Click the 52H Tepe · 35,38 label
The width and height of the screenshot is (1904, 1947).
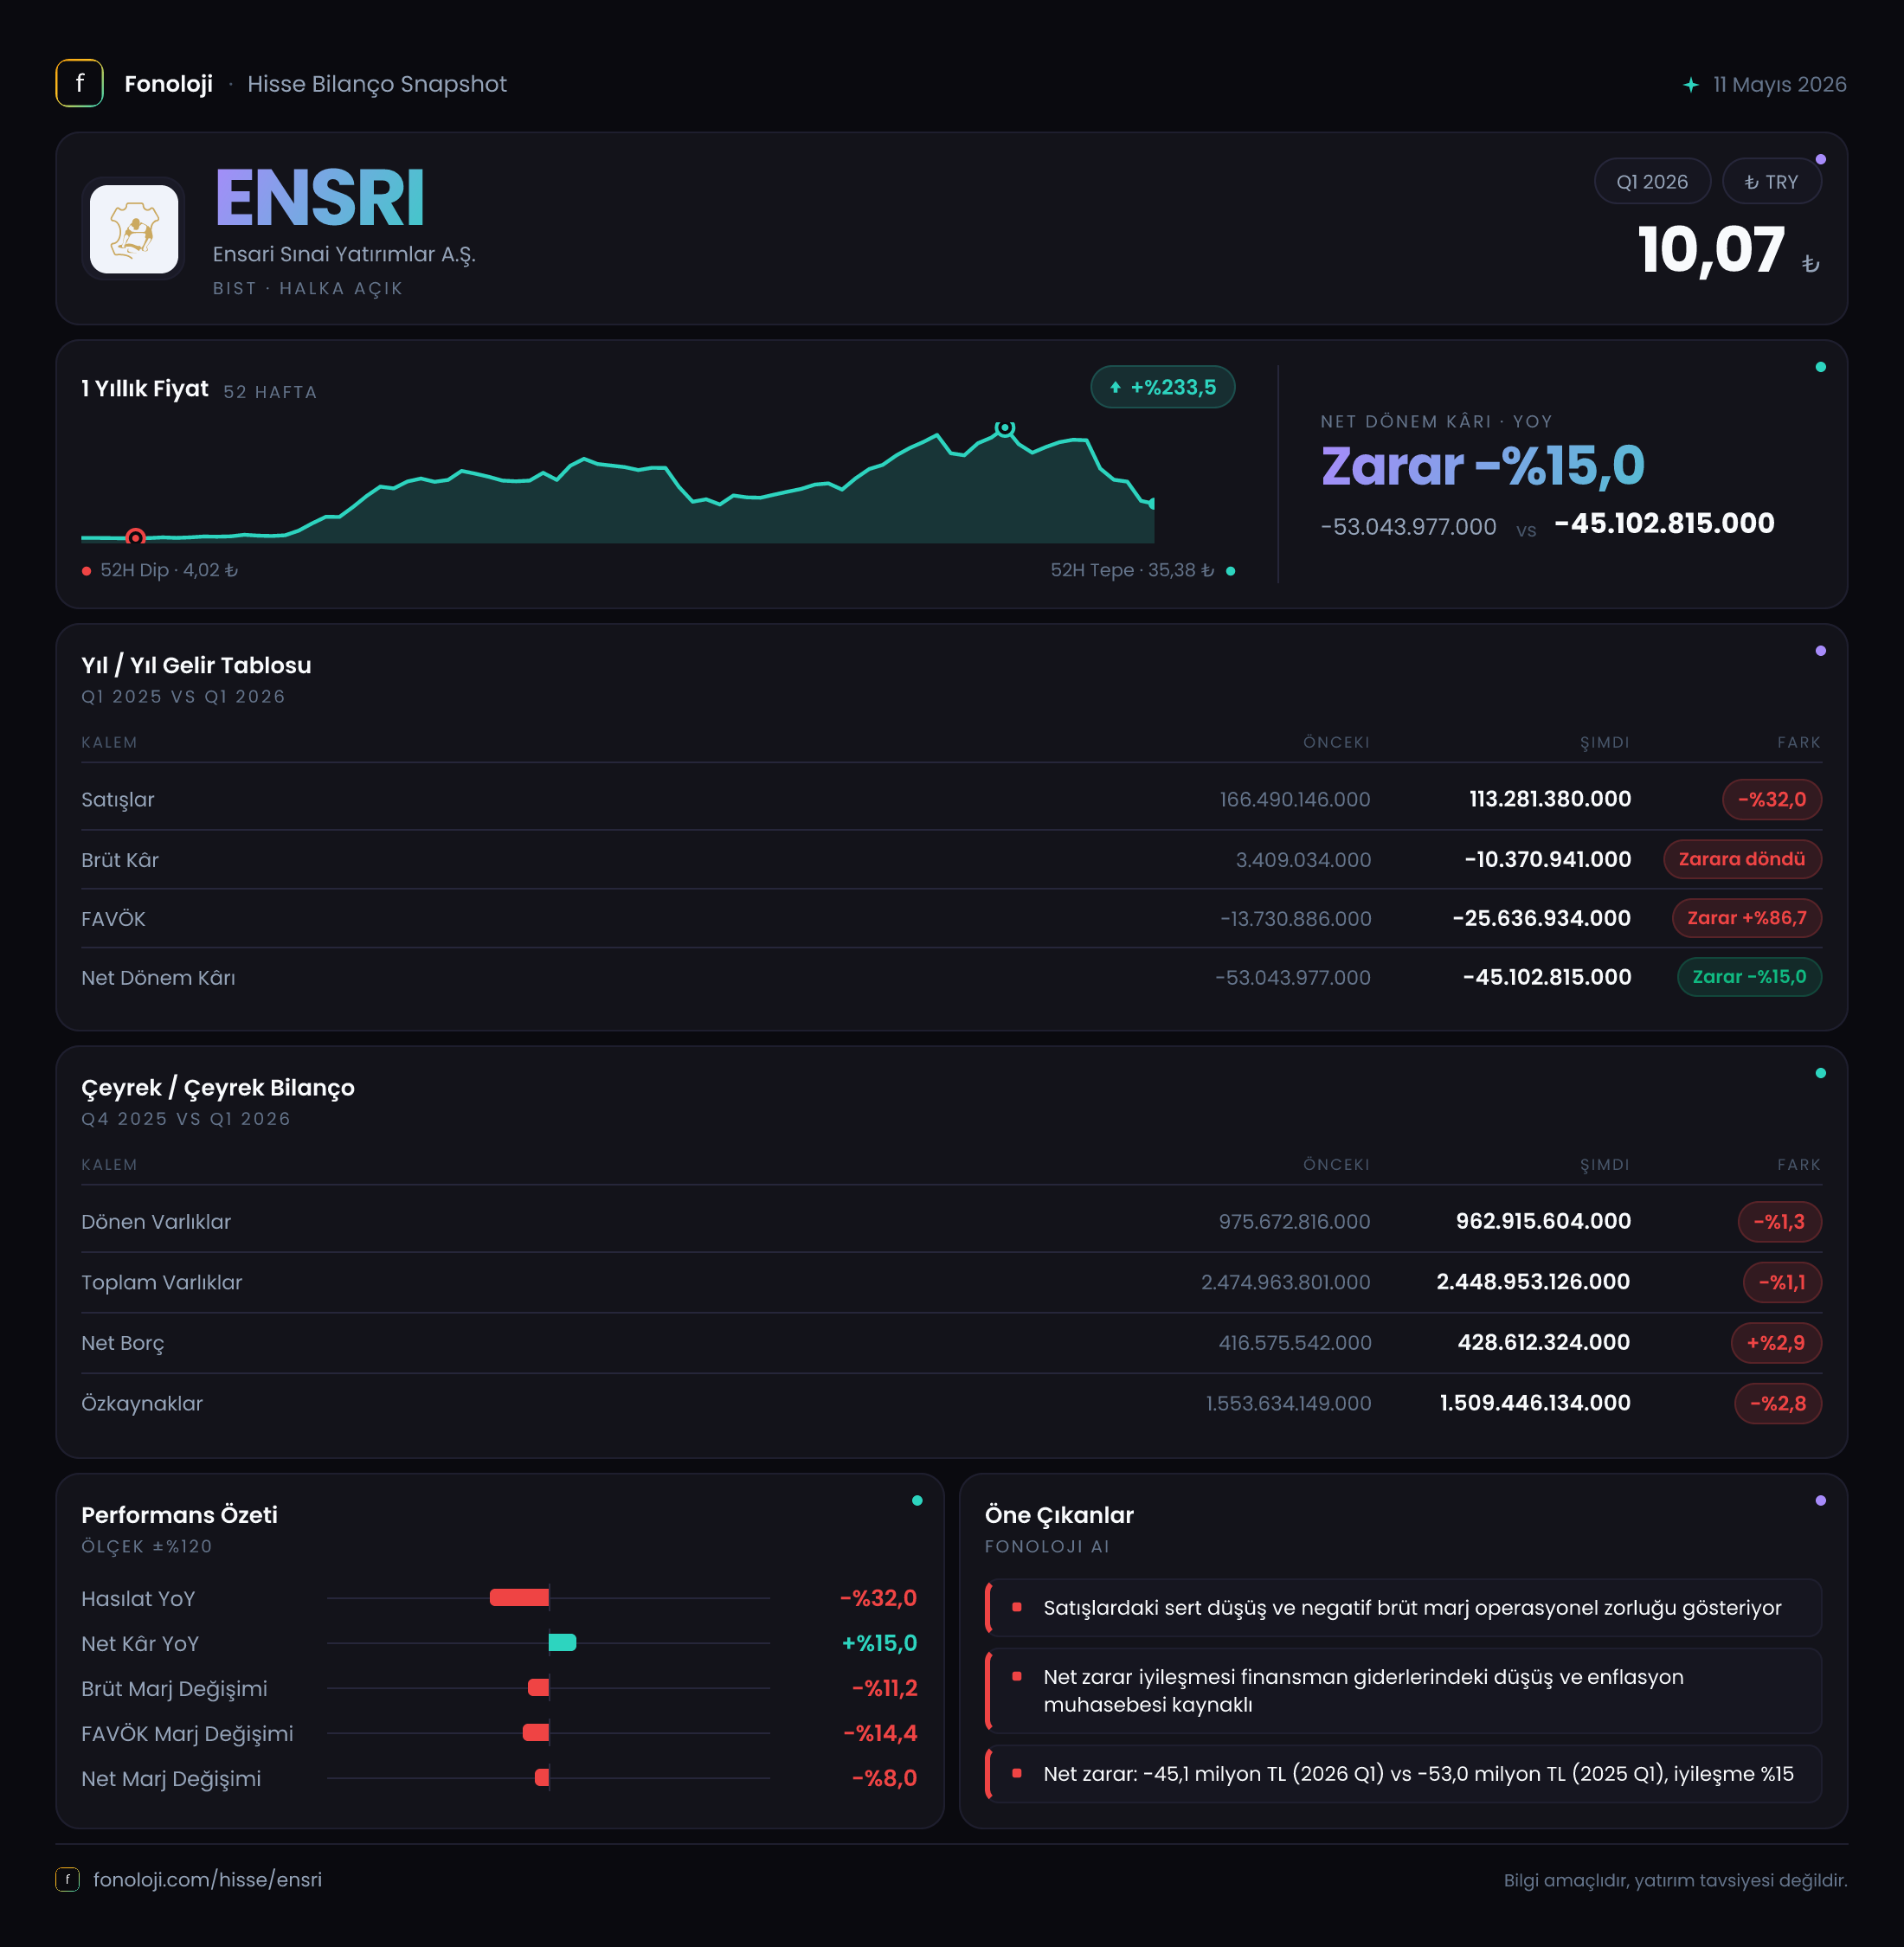pyautogui.click(x=1132, y=571)
